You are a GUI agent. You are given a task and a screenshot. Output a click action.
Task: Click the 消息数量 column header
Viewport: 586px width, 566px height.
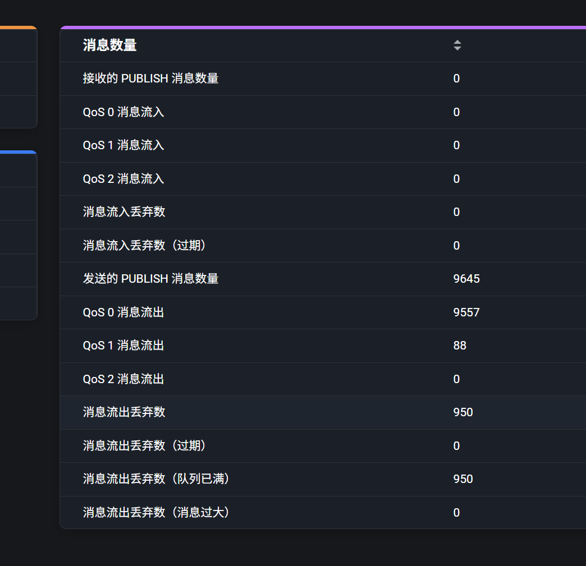110,45
